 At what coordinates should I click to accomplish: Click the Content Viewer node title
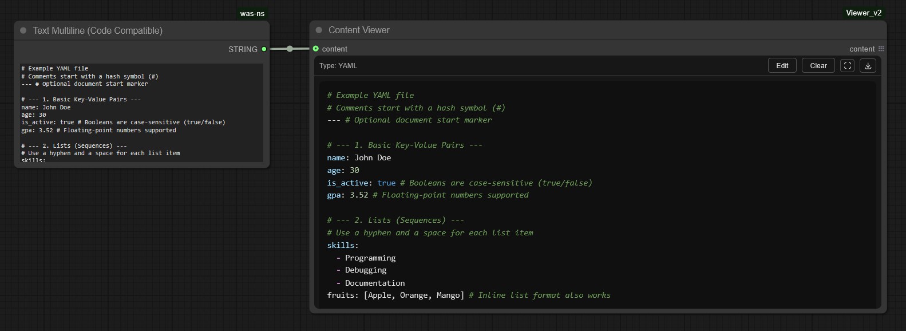pos(359,30)
